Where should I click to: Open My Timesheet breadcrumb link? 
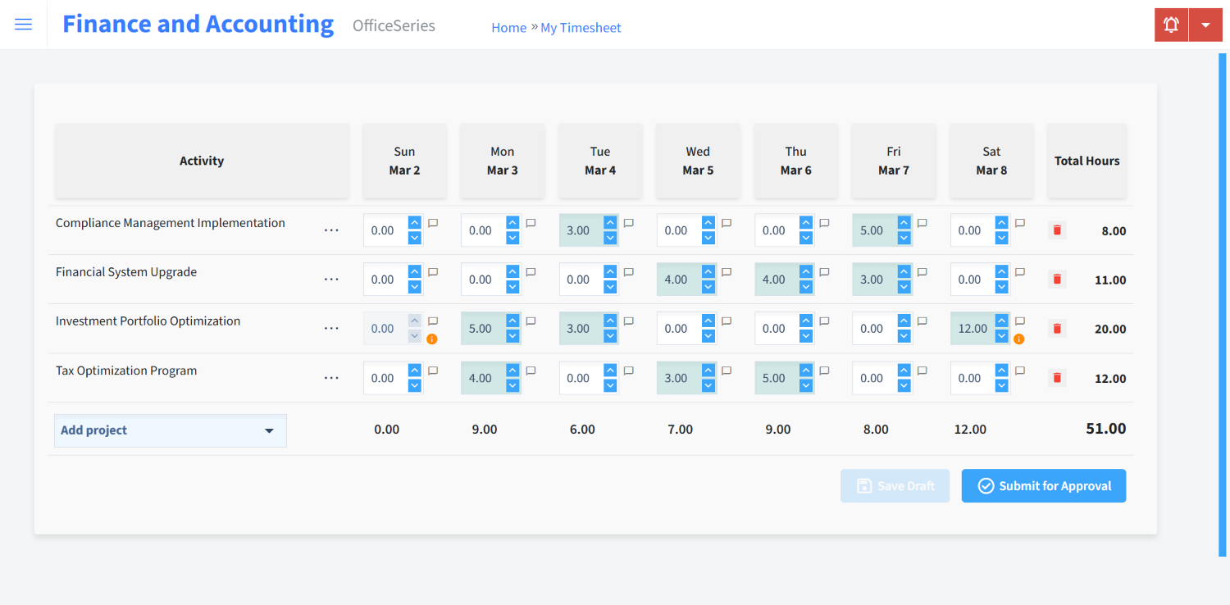[x=581, y=28]
